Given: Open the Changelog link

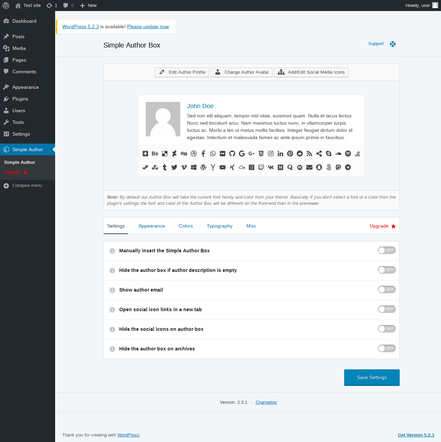Looking at the screenshot, I should [266, 402].
